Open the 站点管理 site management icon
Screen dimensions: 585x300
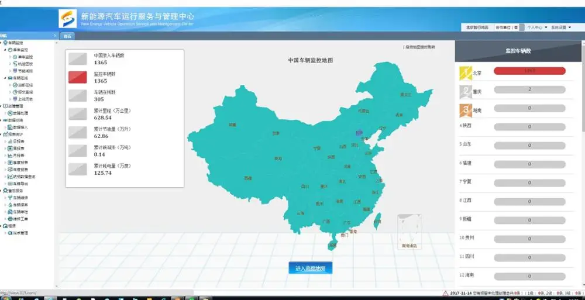(x=10, y=233)
